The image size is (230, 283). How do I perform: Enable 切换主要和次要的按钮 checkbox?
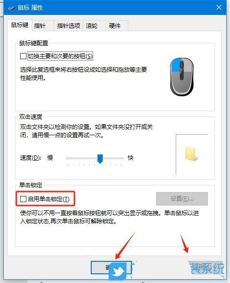(23, 56)
